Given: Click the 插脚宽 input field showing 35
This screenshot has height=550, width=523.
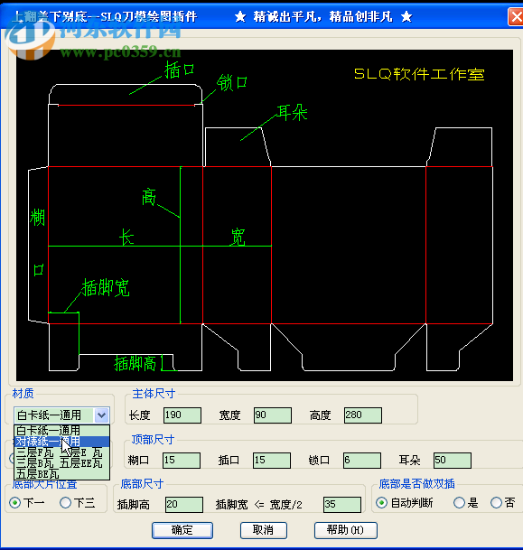Looking at the screenshot, I should (x=342, y=505).
